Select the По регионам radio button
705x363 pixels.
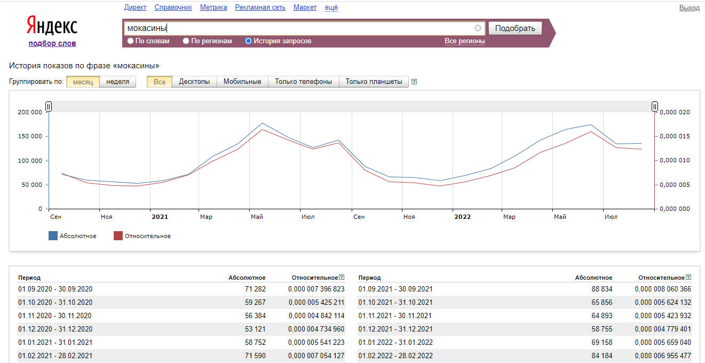pos(186,41)
